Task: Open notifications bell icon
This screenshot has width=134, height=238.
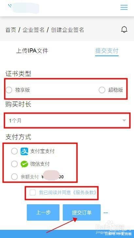Action: pos(124,29)
